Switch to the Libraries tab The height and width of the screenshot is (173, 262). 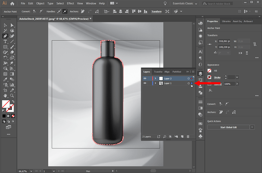point(226,21)
